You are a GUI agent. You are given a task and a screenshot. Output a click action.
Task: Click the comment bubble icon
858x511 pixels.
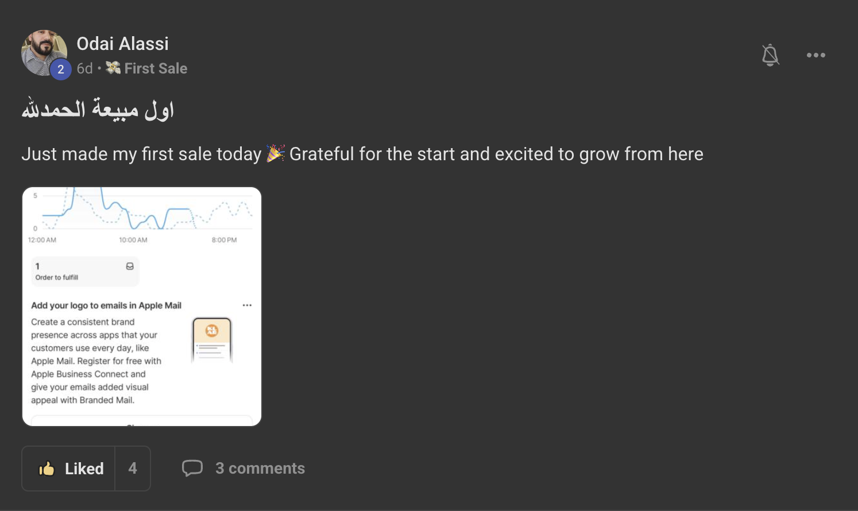(x=192, y=469)
